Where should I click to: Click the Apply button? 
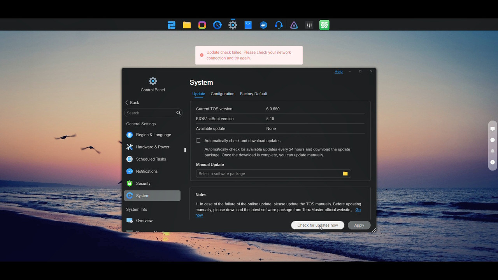(x=359, y=225)
